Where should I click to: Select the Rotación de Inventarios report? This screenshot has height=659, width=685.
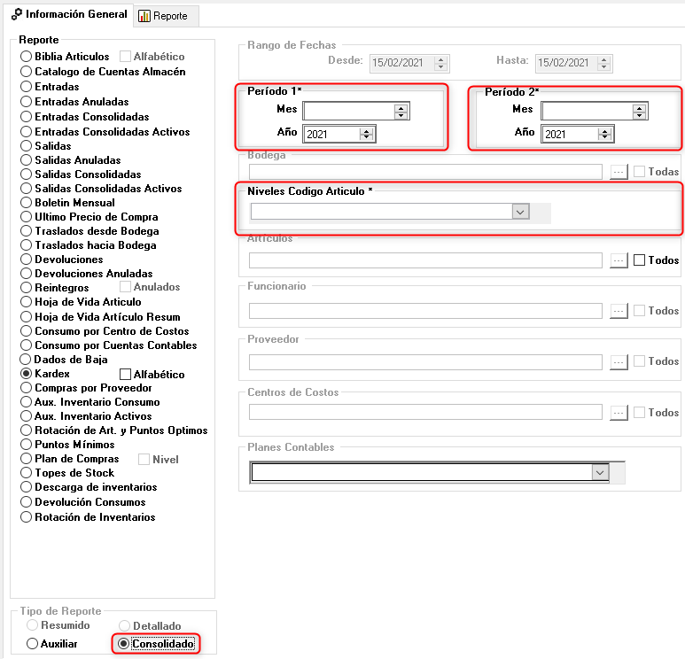click(27, 517)
